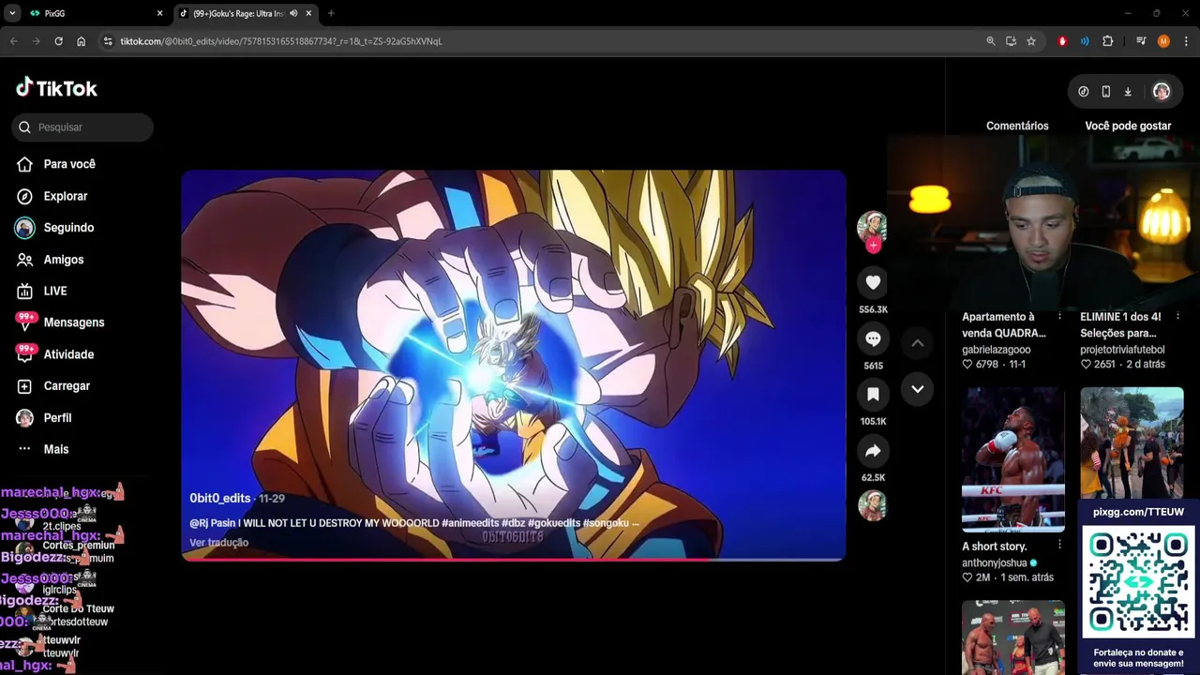The image size is (1200, 675).
Task: Reload the page
Action: point(58,41)
